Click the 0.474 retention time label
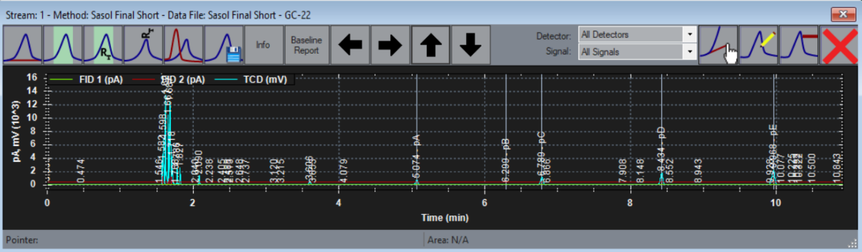The image size is (862, 252). [81, 170]
